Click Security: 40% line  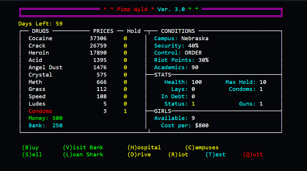pos(176,46)
